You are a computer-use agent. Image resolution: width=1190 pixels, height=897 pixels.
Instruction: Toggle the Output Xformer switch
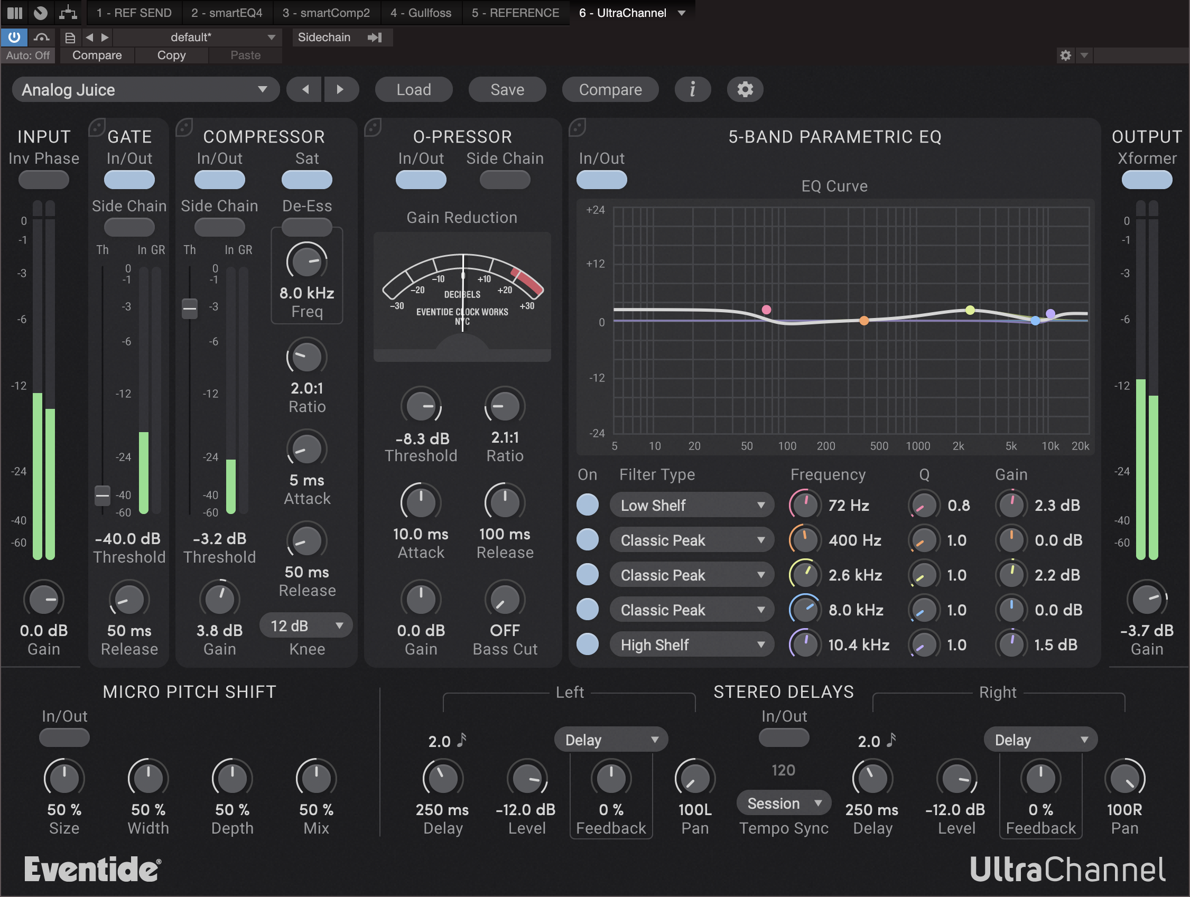pyautogui.click(x=1147, y=179)
